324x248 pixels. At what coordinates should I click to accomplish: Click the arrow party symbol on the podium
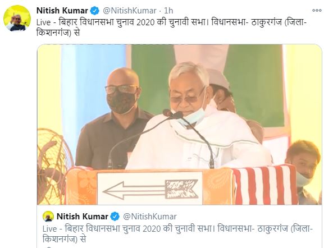tap(150, 189)
